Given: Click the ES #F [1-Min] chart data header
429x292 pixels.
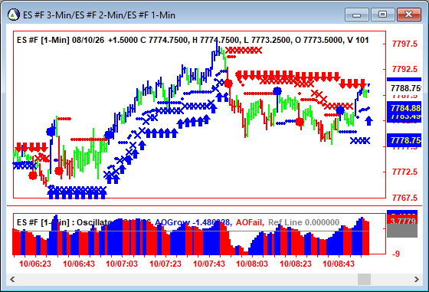Looking at the screenshot, I should point(192,40).
